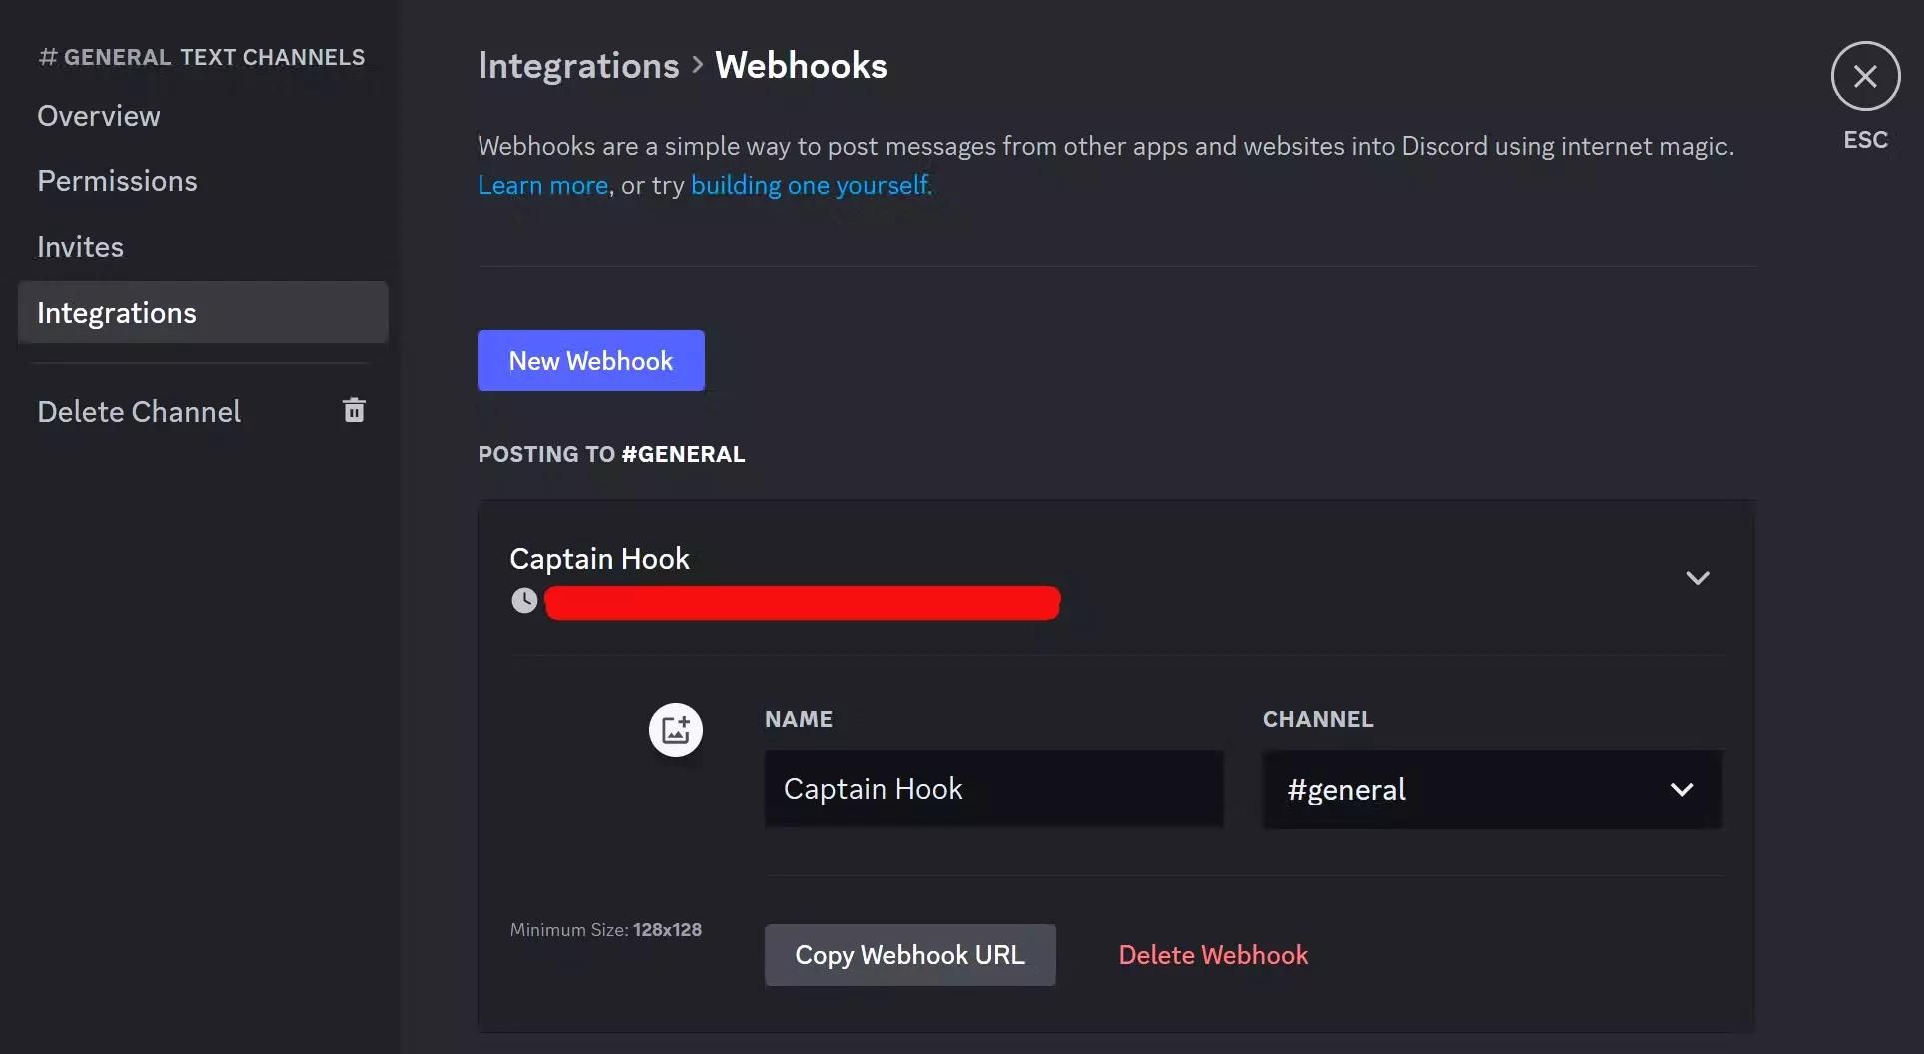Click Copy Webhook URL
The image size is (1924, 1054).
point(909,954)
